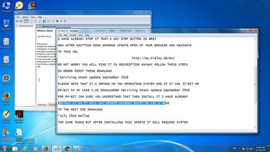Image resolution: width=270 pixels, height=152 pixels.
Task: Click Export List icon in Services toolbar
Action: click(x=39, y=21)
